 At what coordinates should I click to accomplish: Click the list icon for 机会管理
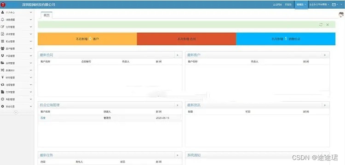click(x=2, y=41)
